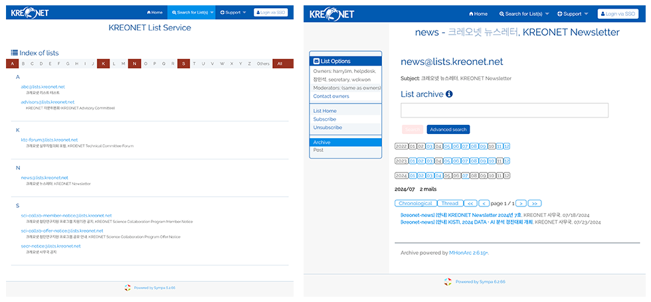Click Sympa logo icon in news archive footer
This screenshot has width=651, height=302.
[447, 281]
